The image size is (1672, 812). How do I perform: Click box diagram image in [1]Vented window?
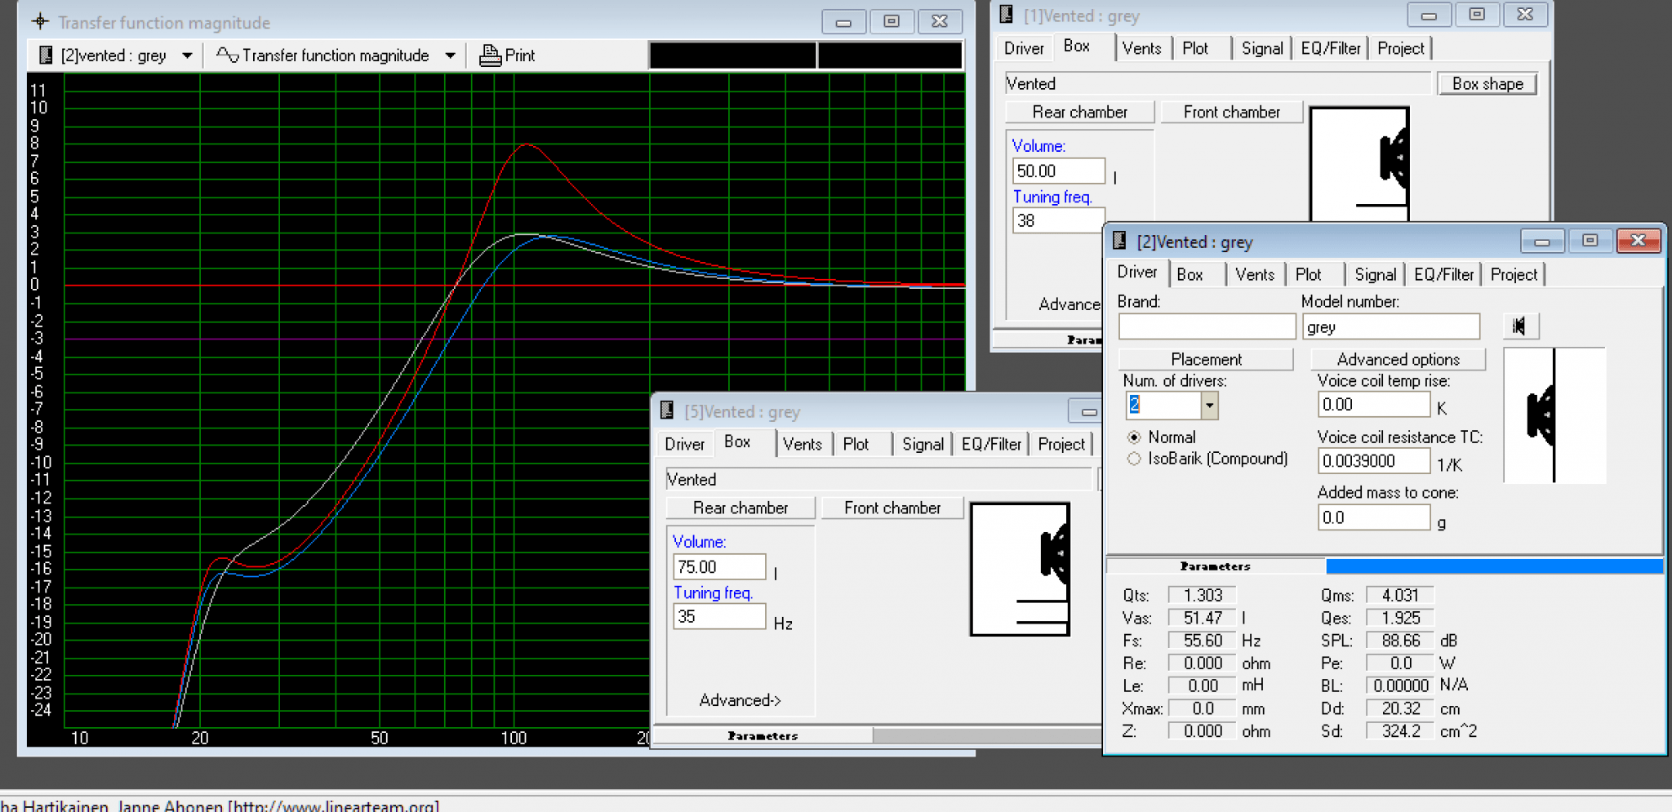(x=1359, y=164)
